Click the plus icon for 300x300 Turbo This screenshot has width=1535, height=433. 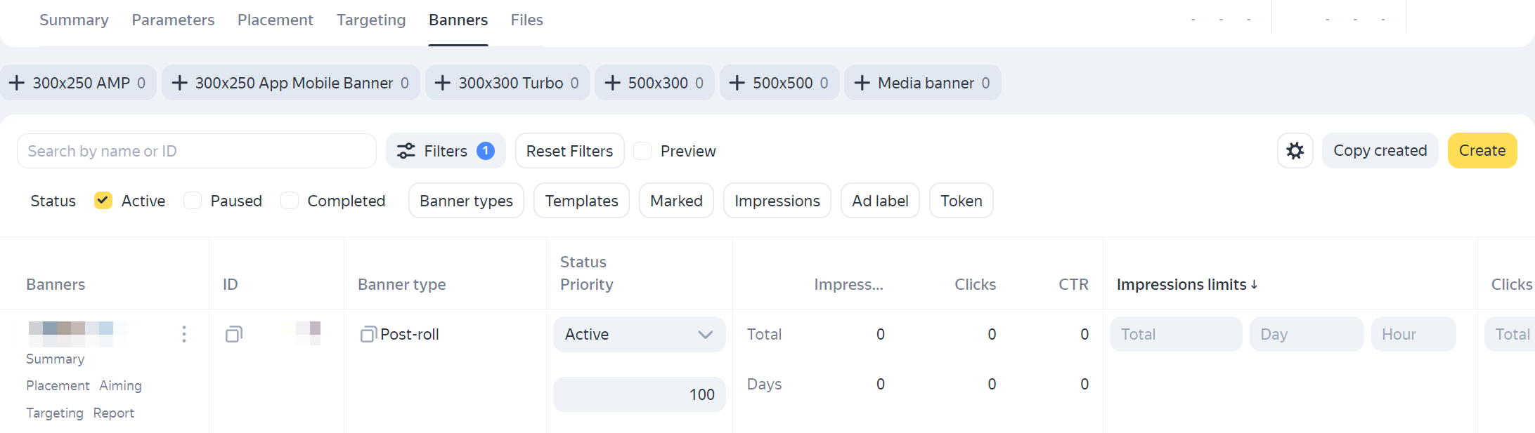pos(443,83)
